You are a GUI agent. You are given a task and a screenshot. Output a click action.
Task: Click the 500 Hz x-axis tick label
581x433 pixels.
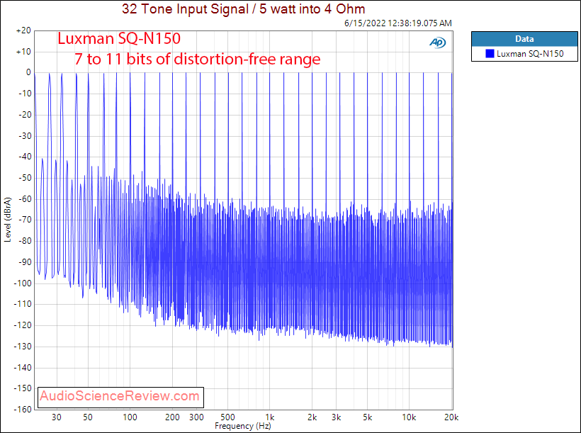click(x=228, y=417)
